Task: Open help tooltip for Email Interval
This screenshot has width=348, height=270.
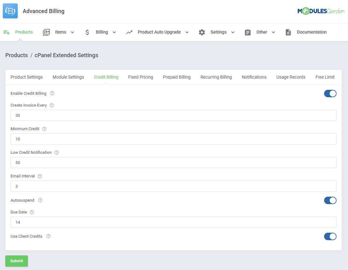Action: [40, 176]
